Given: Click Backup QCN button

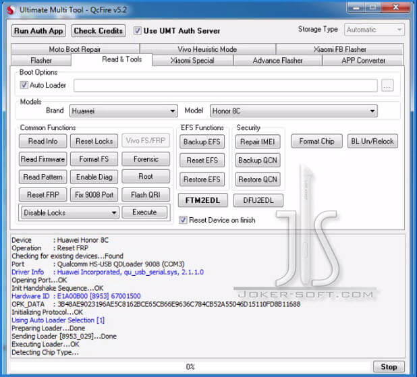Looking at the screenshot, I should click(x=258, y=161).
